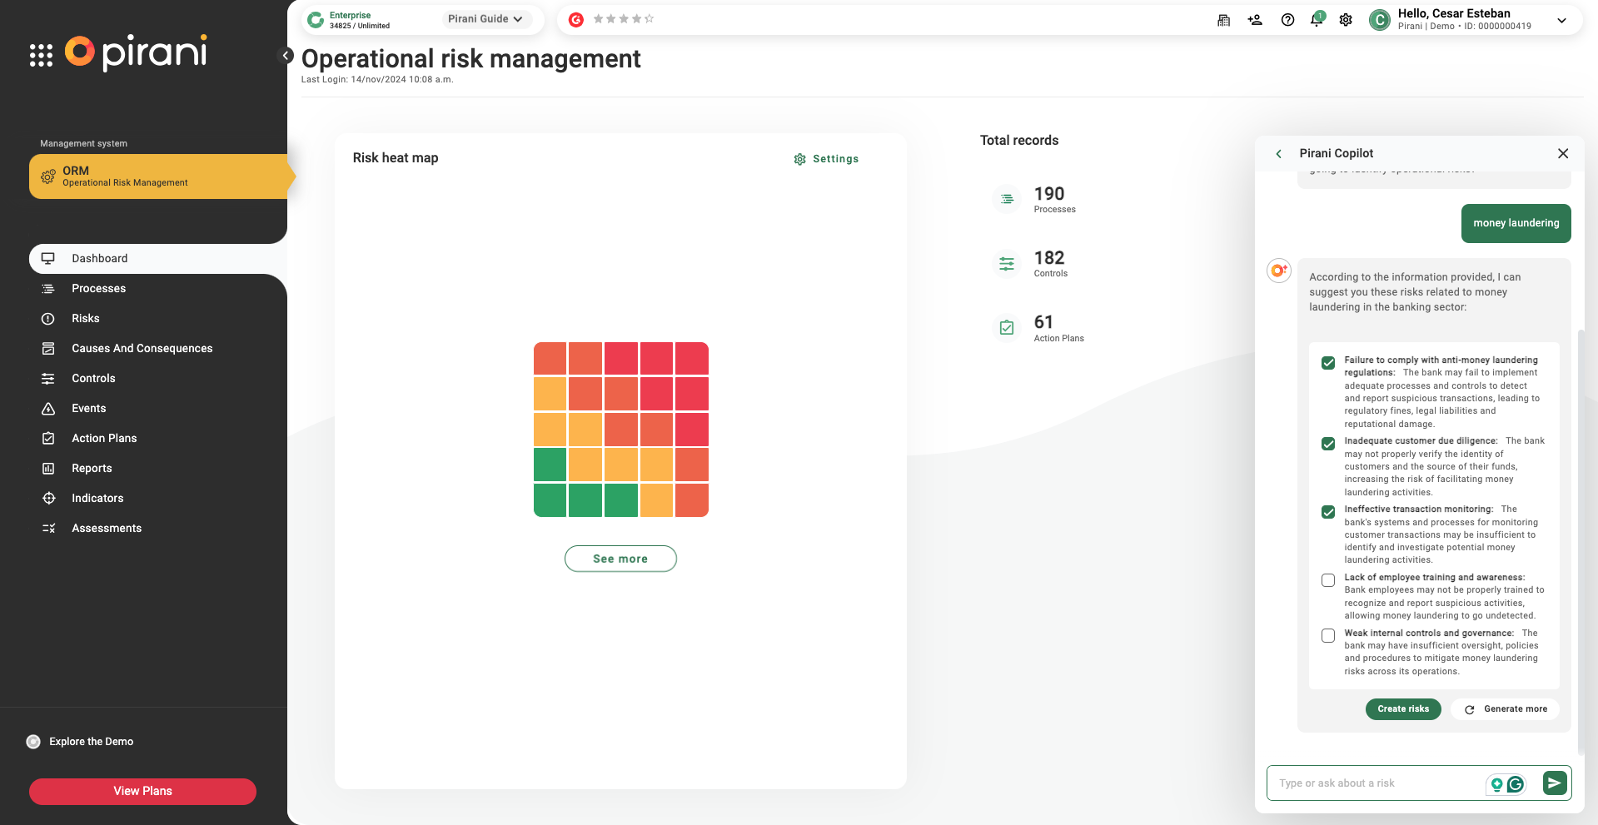The image size is (1598, 825).
Task: Open the Processes section in the sidebar
Action: click(x=98, y=288)
